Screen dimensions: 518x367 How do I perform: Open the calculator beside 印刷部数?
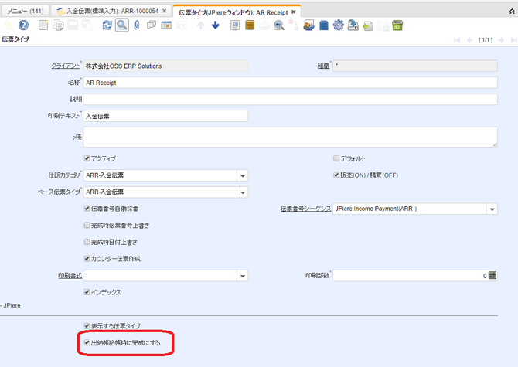[492, 275]
